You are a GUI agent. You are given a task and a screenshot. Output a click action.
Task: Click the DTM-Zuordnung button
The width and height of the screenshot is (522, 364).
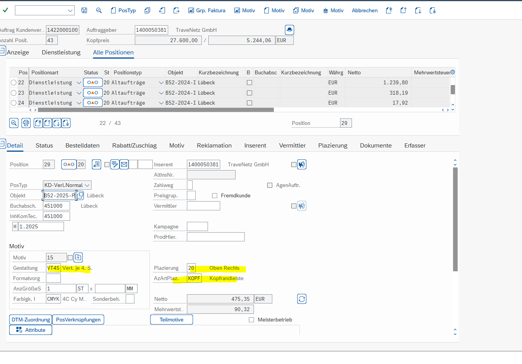coord(31,320)
